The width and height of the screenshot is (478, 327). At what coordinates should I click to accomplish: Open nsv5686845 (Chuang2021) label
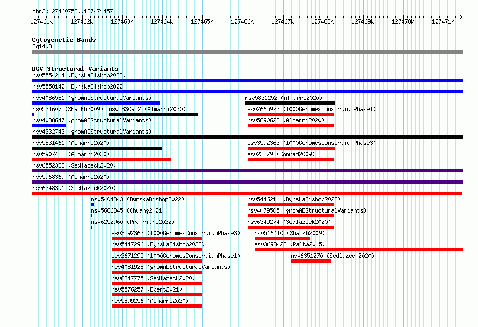[128, 210]
